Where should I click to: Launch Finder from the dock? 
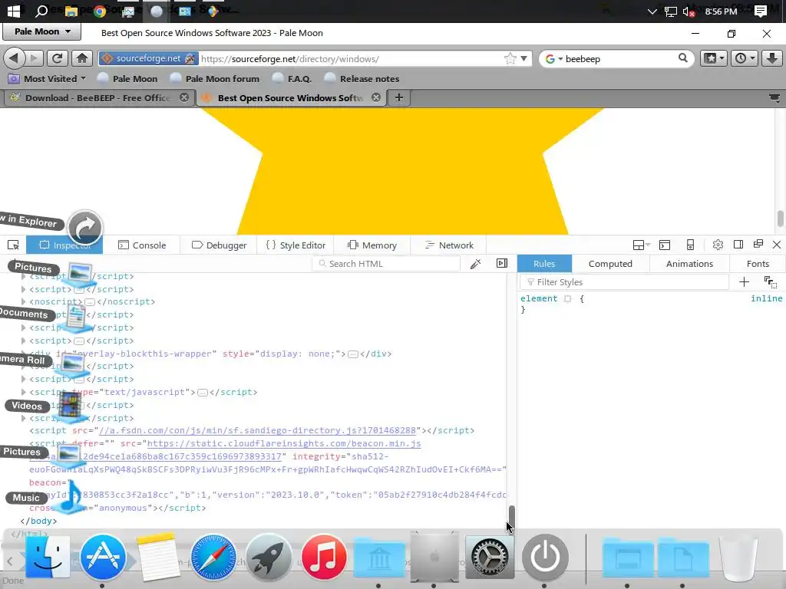[x=47, y=557]
